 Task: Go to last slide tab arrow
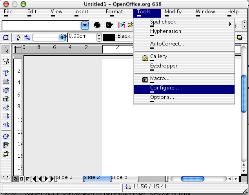(52, 179)
